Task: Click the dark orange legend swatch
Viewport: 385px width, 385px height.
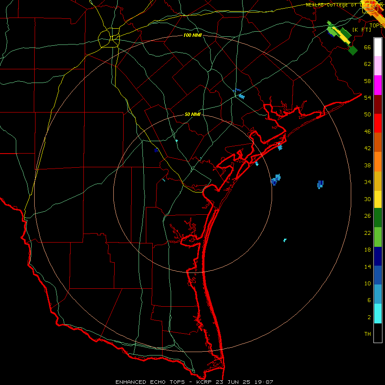Action: pos(378,142)
